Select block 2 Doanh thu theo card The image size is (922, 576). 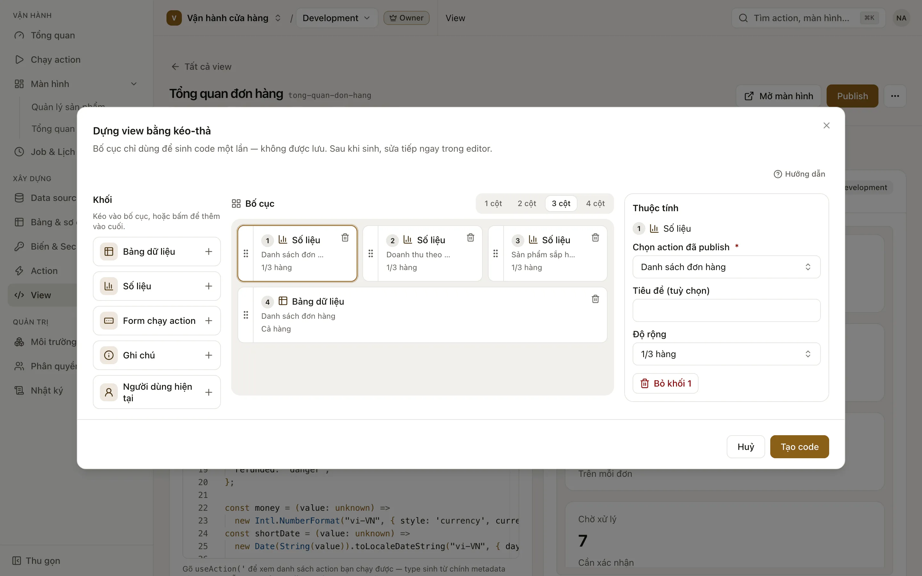(422, 253)
